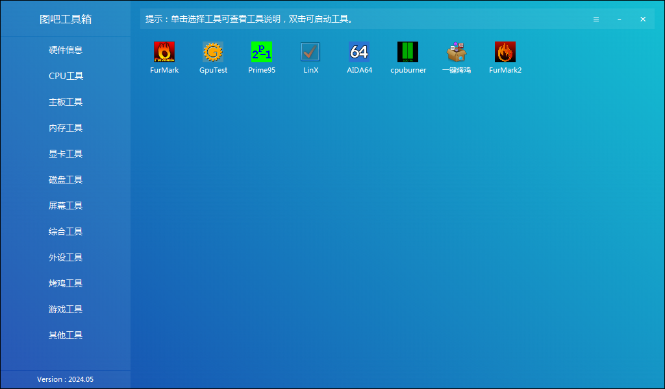
Task: Open the 综合工具 category
Action: 66,231
